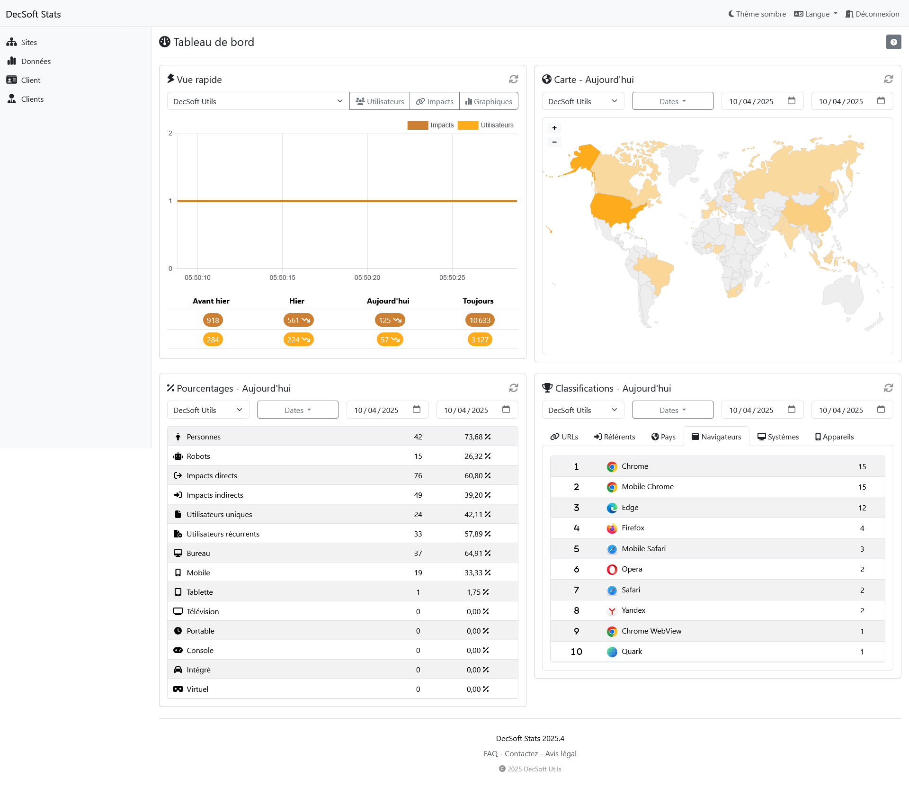Zoom in on the world map with the plus control
Image resolution: width=909 pixels, height=787 pixels.
point(554,128)
